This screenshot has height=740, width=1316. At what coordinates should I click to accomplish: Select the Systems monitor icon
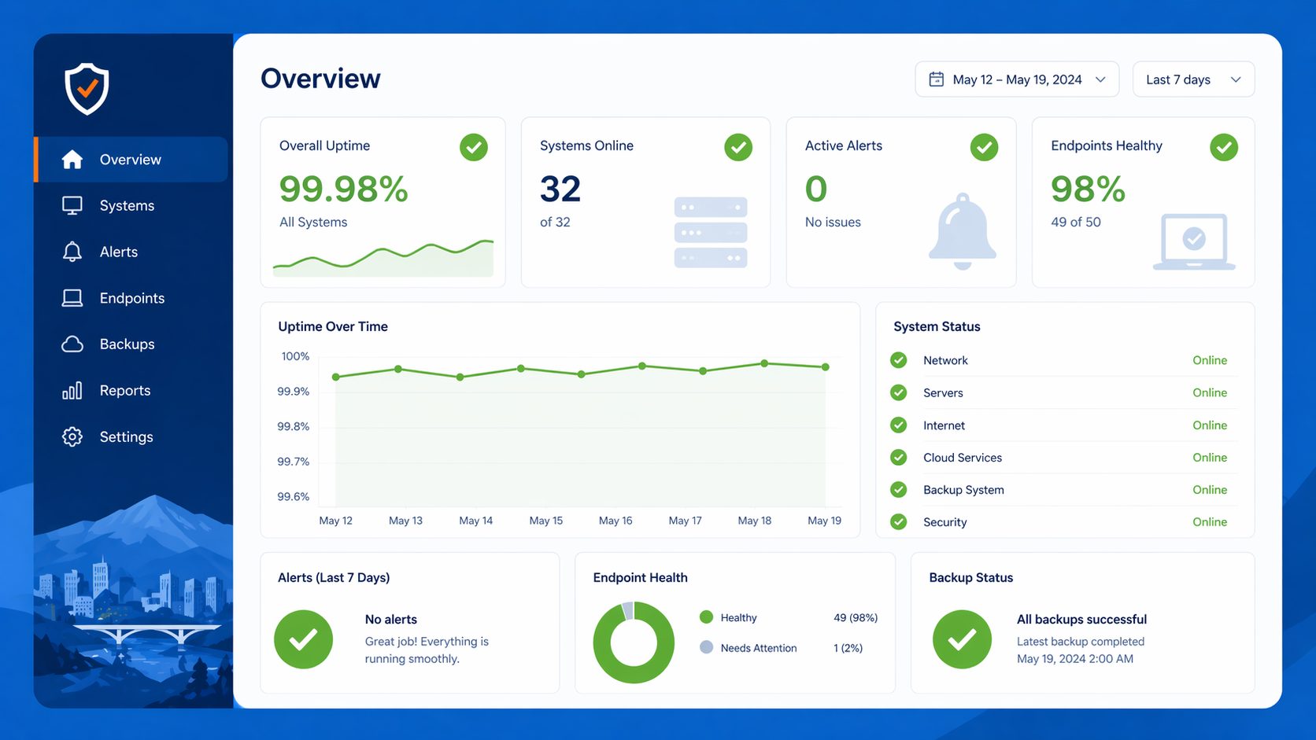coord(72,205)
